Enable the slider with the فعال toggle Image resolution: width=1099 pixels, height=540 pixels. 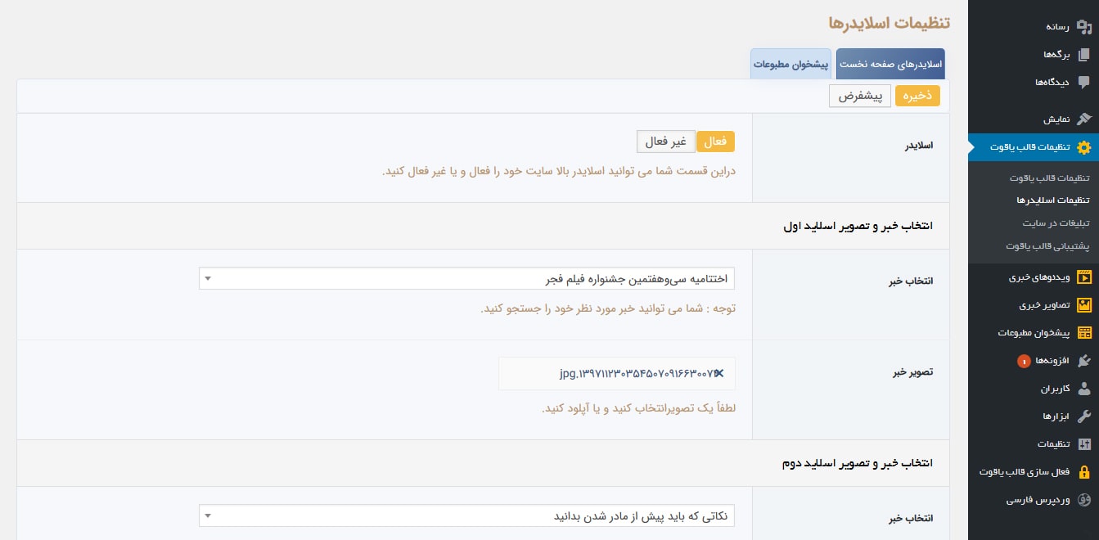pos(715,142)
